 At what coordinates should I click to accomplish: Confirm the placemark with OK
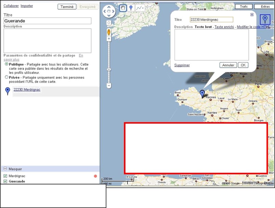click(243, 65)
